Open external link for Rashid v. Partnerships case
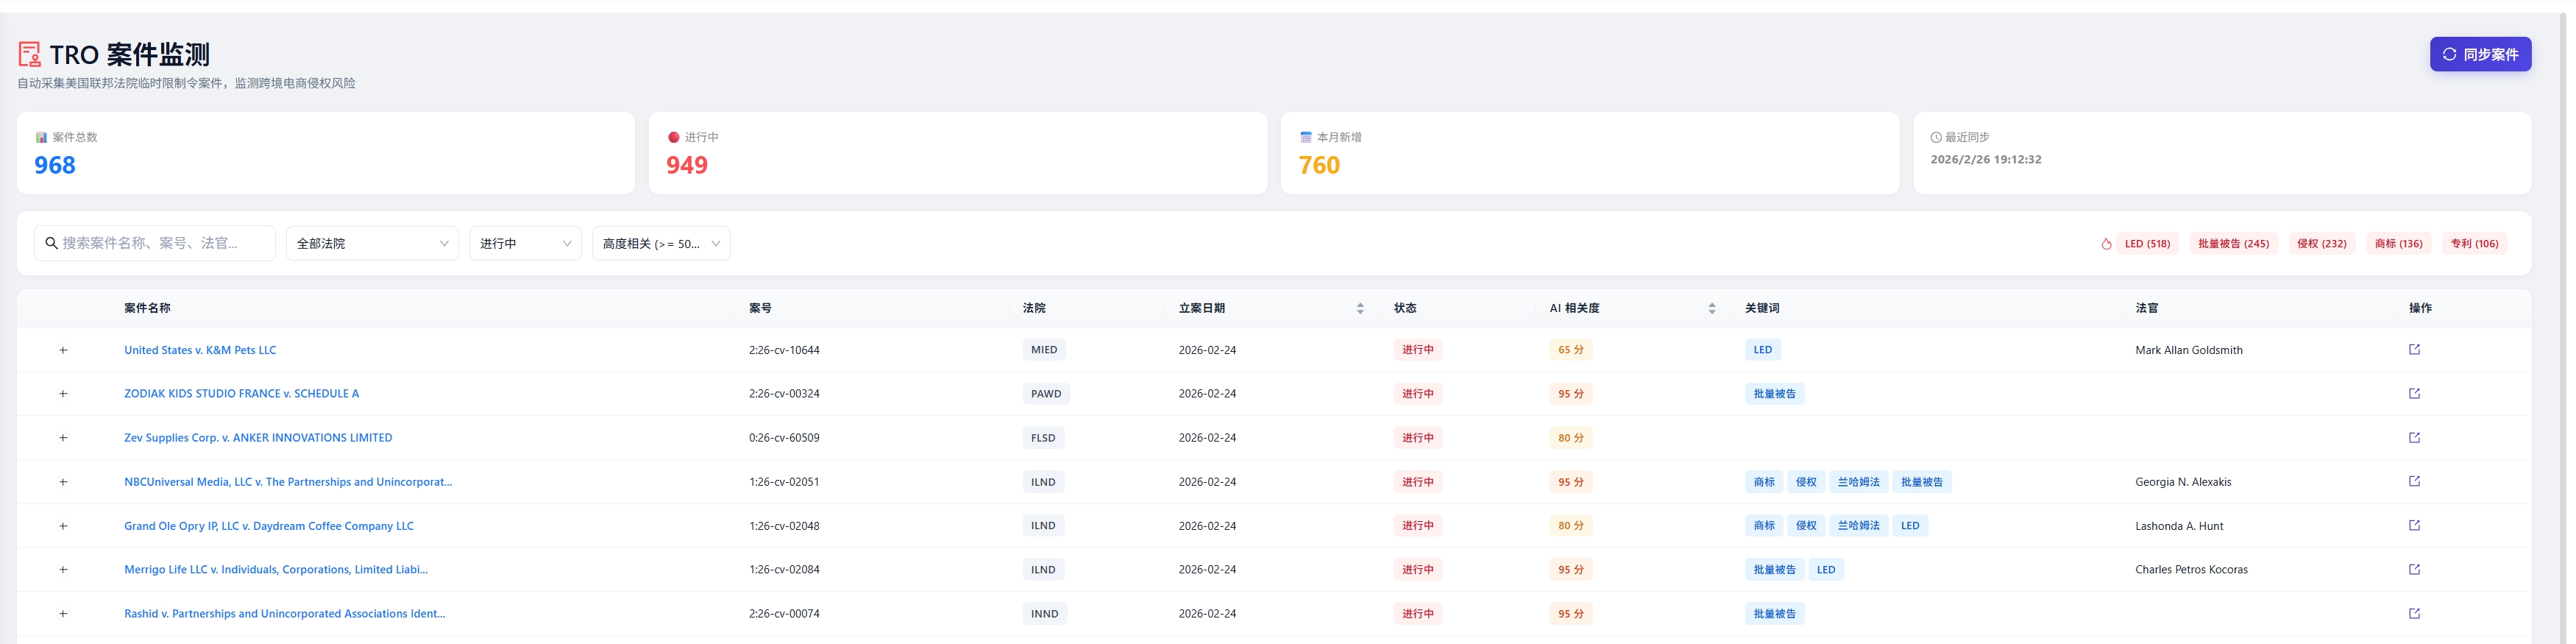Image resolution: width=2576 pixels, height=644 pixels. (x=2413, y=614)
